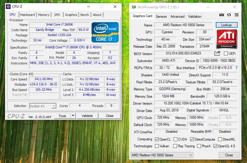This screenshot has width=247, height=163.
Task: Take GPU-Z screenshot with camera icon
Action: coord(221,15)
